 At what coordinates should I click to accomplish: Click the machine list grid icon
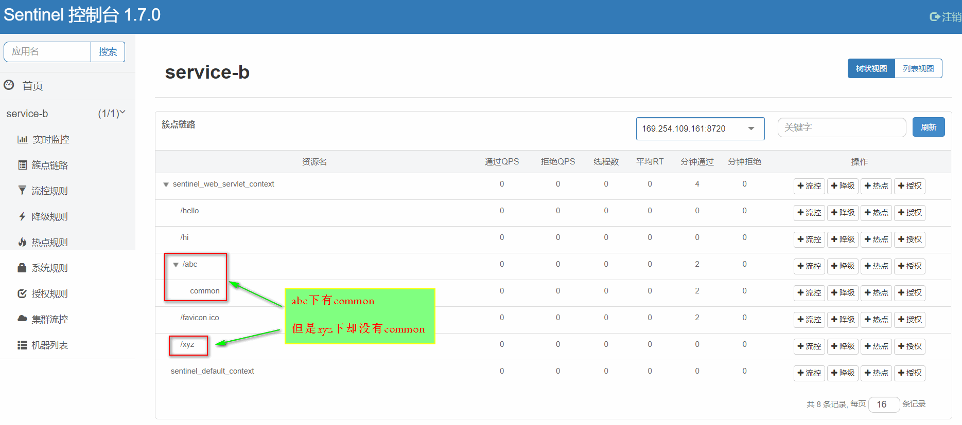pos(22,345)
